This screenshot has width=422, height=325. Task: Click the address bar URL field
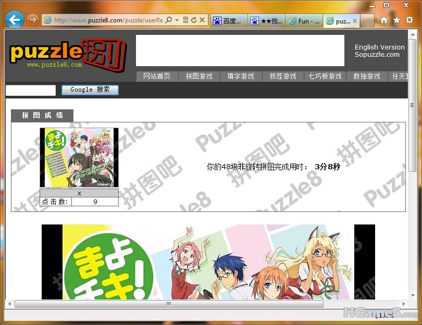108,20
